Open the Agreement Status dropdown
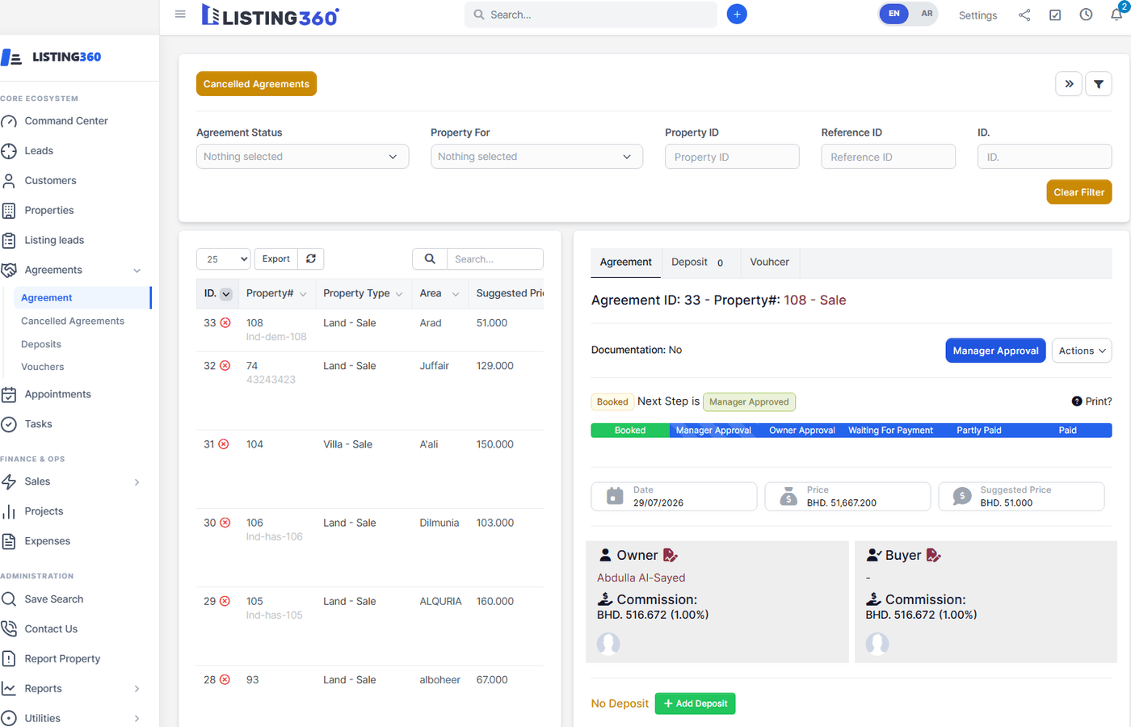Viewport: 1131px width, 727px height. pyautogui.click(x=302, y=157)
